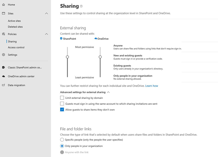Viewport: 218px width, 157px height.
Task: Click the Least permissive label
Action: pos(85,77)
